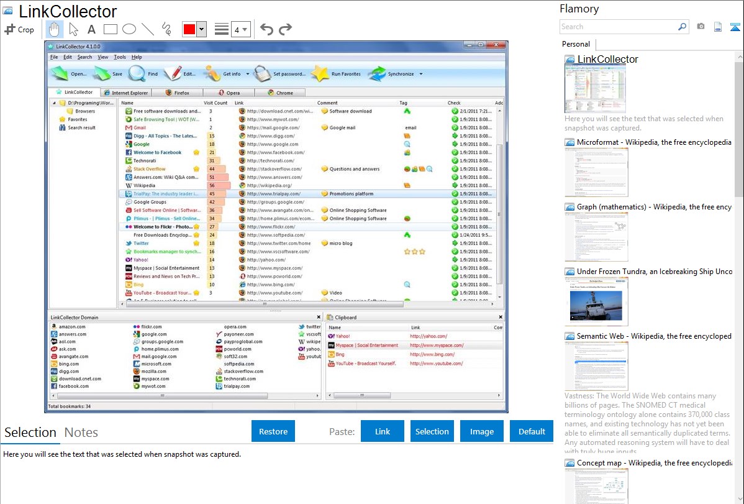744x504 pixels.
Task: Click the Edit pencil toolbar icon
Action: pyautogui.click(x=173, y=73)
